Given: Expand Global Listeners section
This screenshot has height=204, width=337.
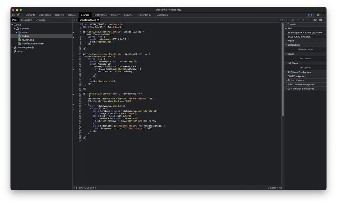Looking at the screenshot, I should [306, 80].
